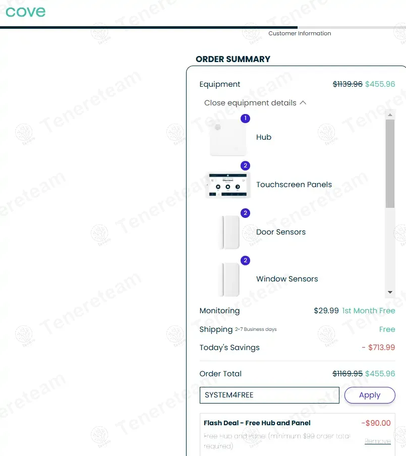Collapse the equipment details list
The image size is (406, 456).
(250, 103)
